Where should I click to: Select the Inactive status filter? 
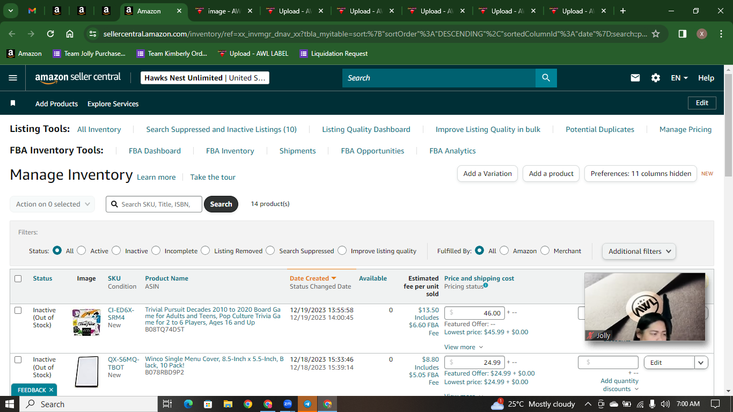pyautogui.click(x=116, y=251)
